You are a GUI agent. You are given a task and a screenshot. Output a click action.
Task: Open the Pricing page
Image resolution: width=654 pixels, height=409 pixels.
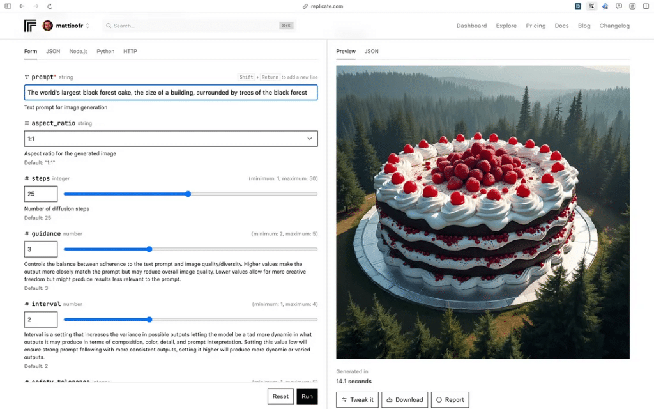(x=536, y=26)
